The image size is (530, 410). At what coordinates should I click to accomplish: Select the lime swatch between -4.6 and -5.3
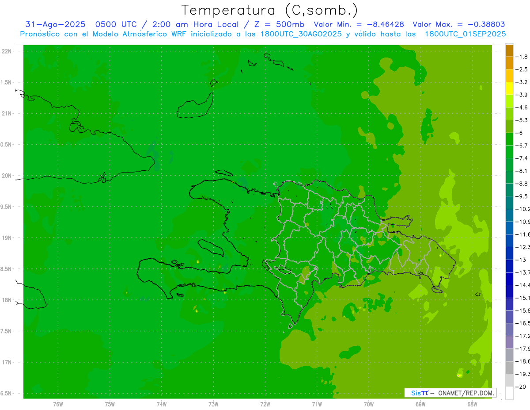click(509, 114)
